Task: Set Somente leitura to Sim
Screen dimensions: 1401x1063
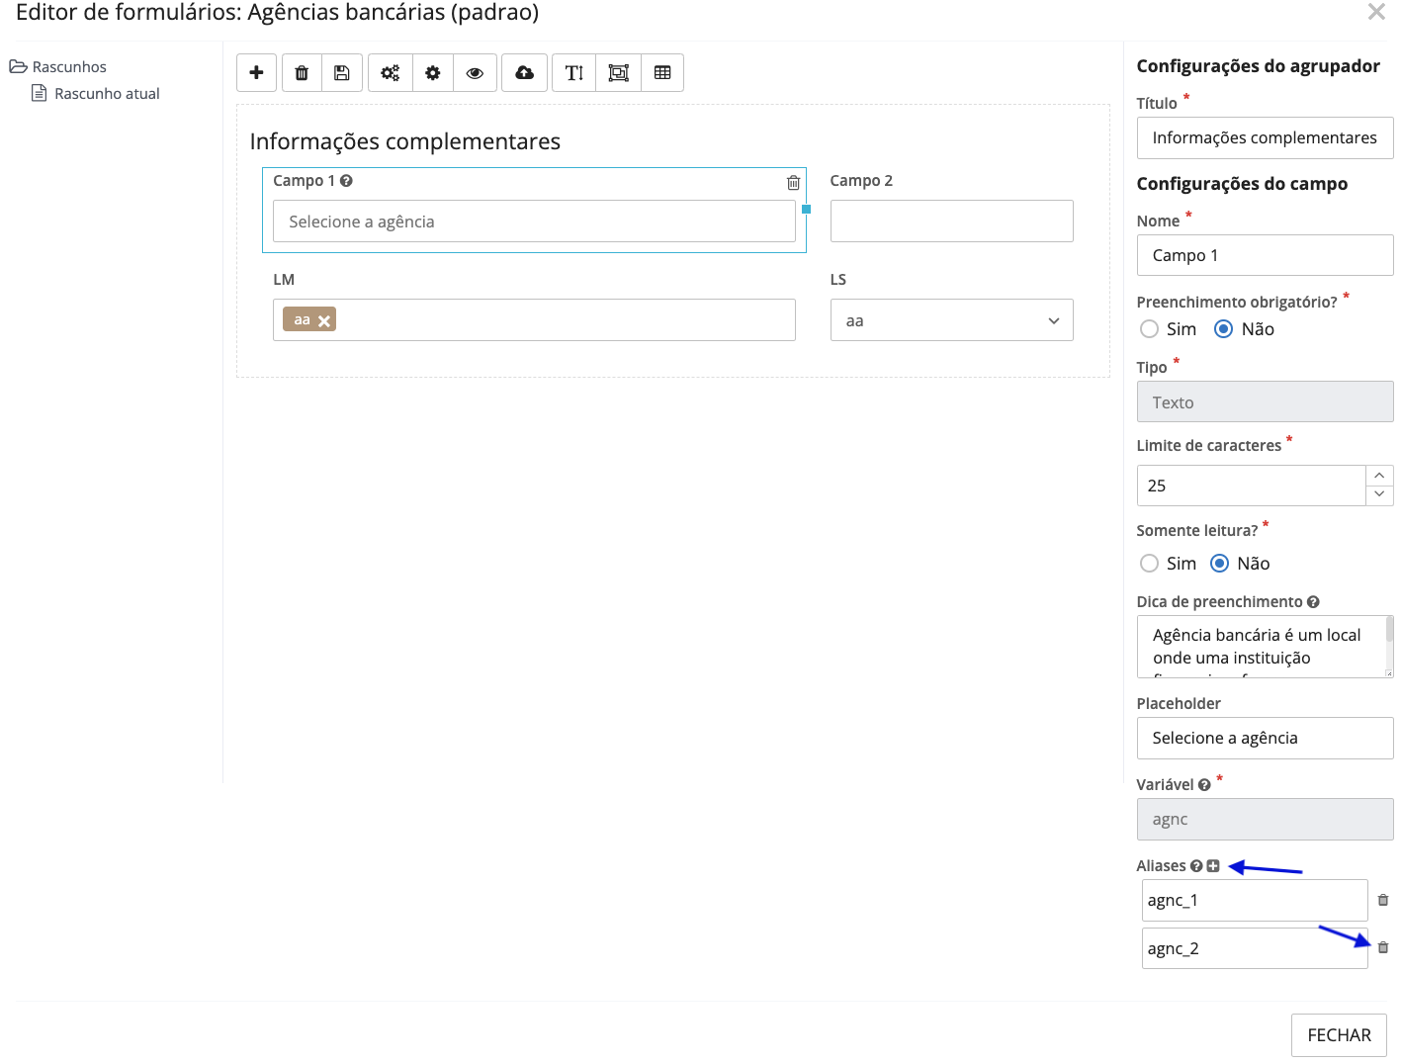Action: 1149,563
